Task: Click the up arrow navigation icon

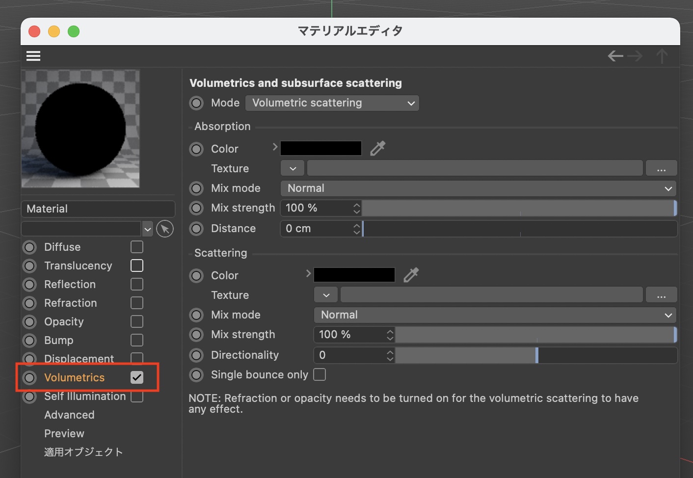Action: coord(662,56)
